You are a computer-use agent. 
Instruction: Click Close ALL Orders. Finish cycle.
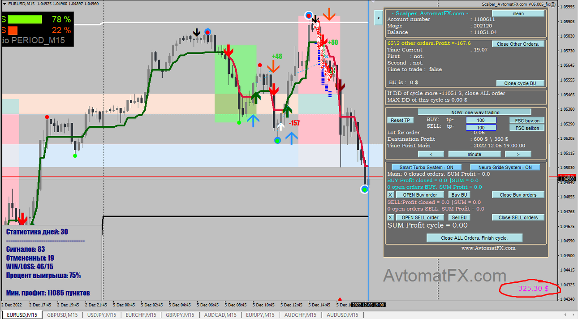(x=474, y=238)
